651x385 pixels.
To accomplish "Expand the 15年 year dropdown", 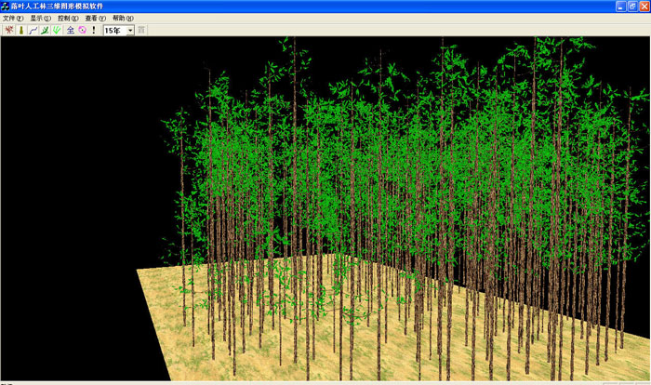I will tap(129, 30).
